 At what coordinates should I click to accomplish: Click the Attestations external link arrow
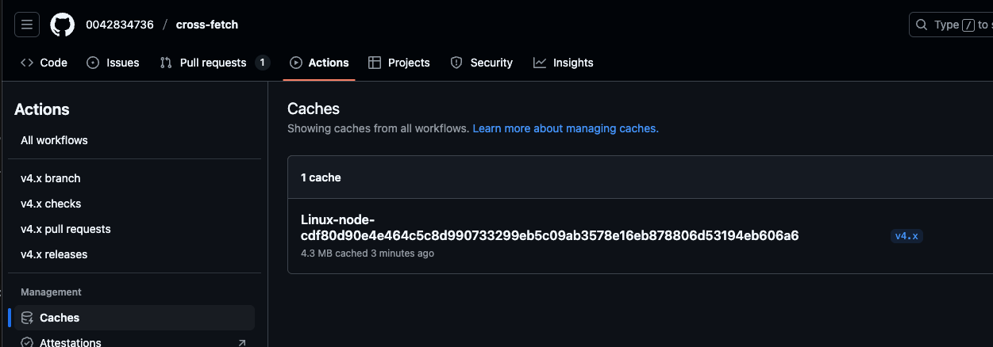pyautogui.click(x=242, y=343)
